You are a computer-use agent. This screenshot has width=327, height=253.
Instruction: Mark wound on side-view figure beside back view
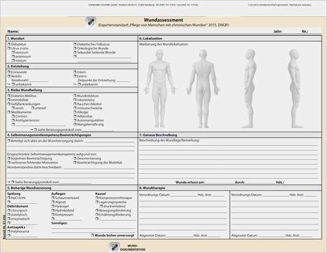tap(250, 88)
